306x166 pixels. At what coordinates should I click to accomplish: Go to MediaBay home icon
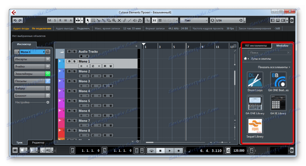tap(245, 58)
